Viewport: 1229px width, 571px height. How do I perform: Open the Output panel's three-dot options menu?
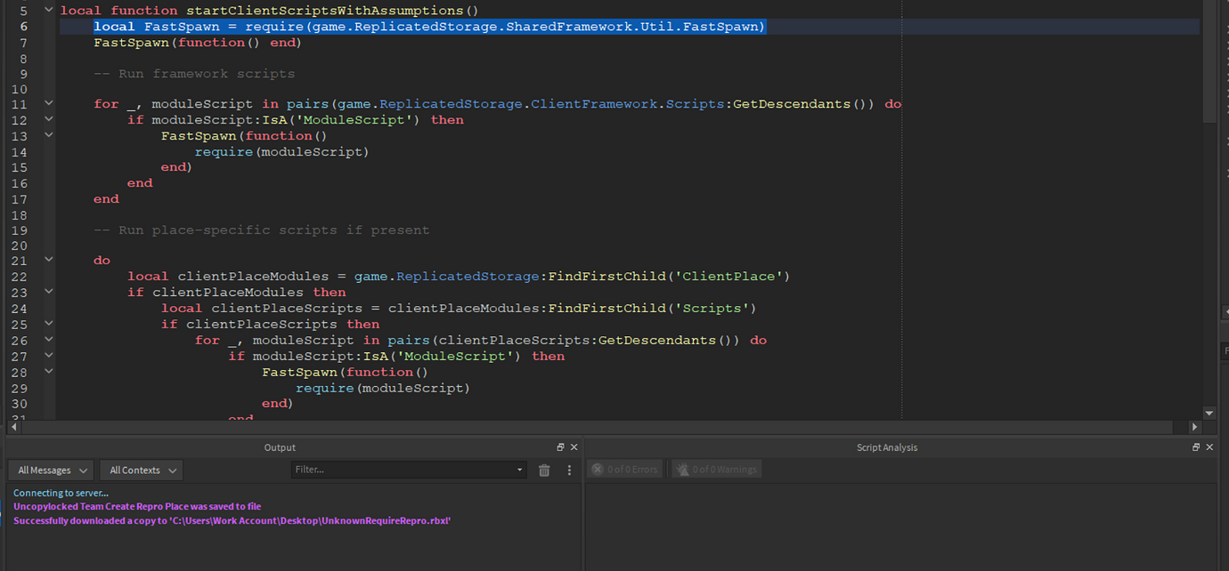click(x=569, y=470)
